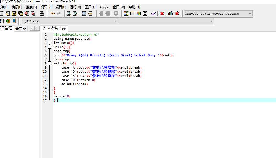This screenshot has height=158, width=276.
Task: Undo last edit via toolbar arrow
Action: point(52,13)
